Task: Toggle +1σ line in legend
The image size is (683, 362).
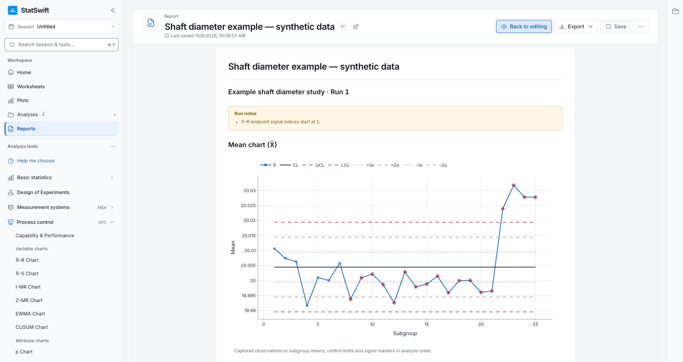Action: pyautogui.click(x=364, y=165)
